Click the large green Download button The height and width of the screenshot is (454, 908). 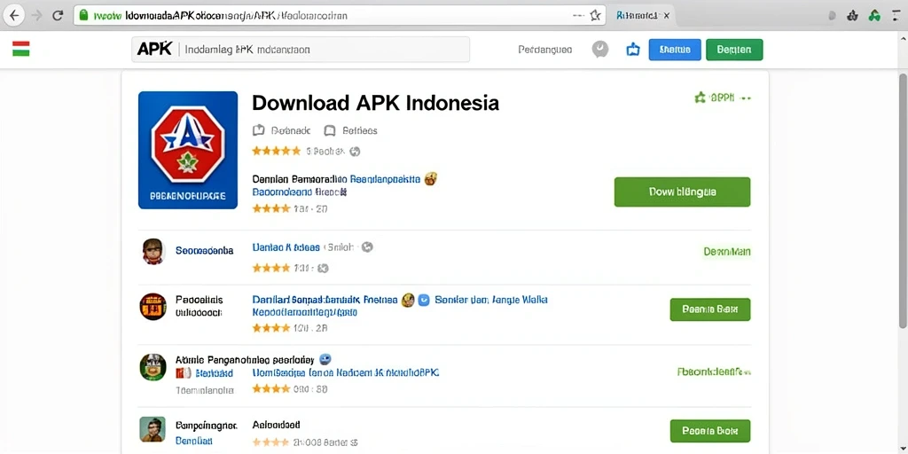point(682,192)
